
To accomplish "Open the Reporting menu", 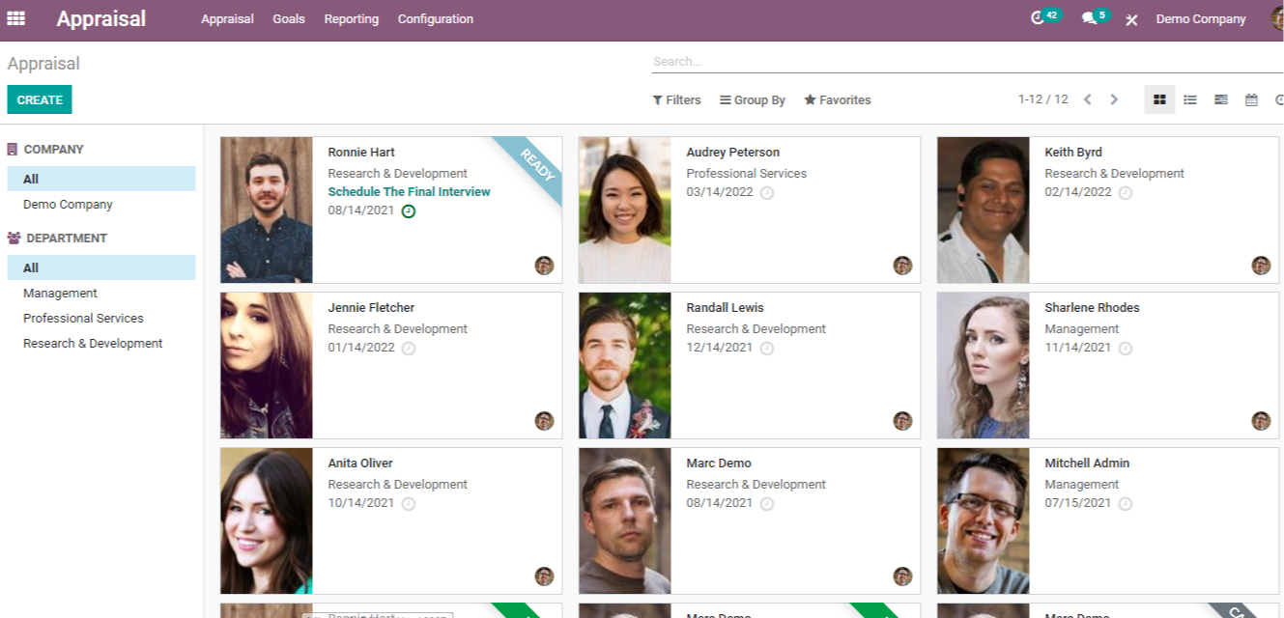I will tap(352, 19).
